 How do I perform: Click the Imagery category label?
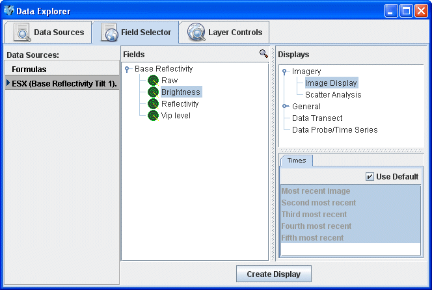(x=306, y=72)
